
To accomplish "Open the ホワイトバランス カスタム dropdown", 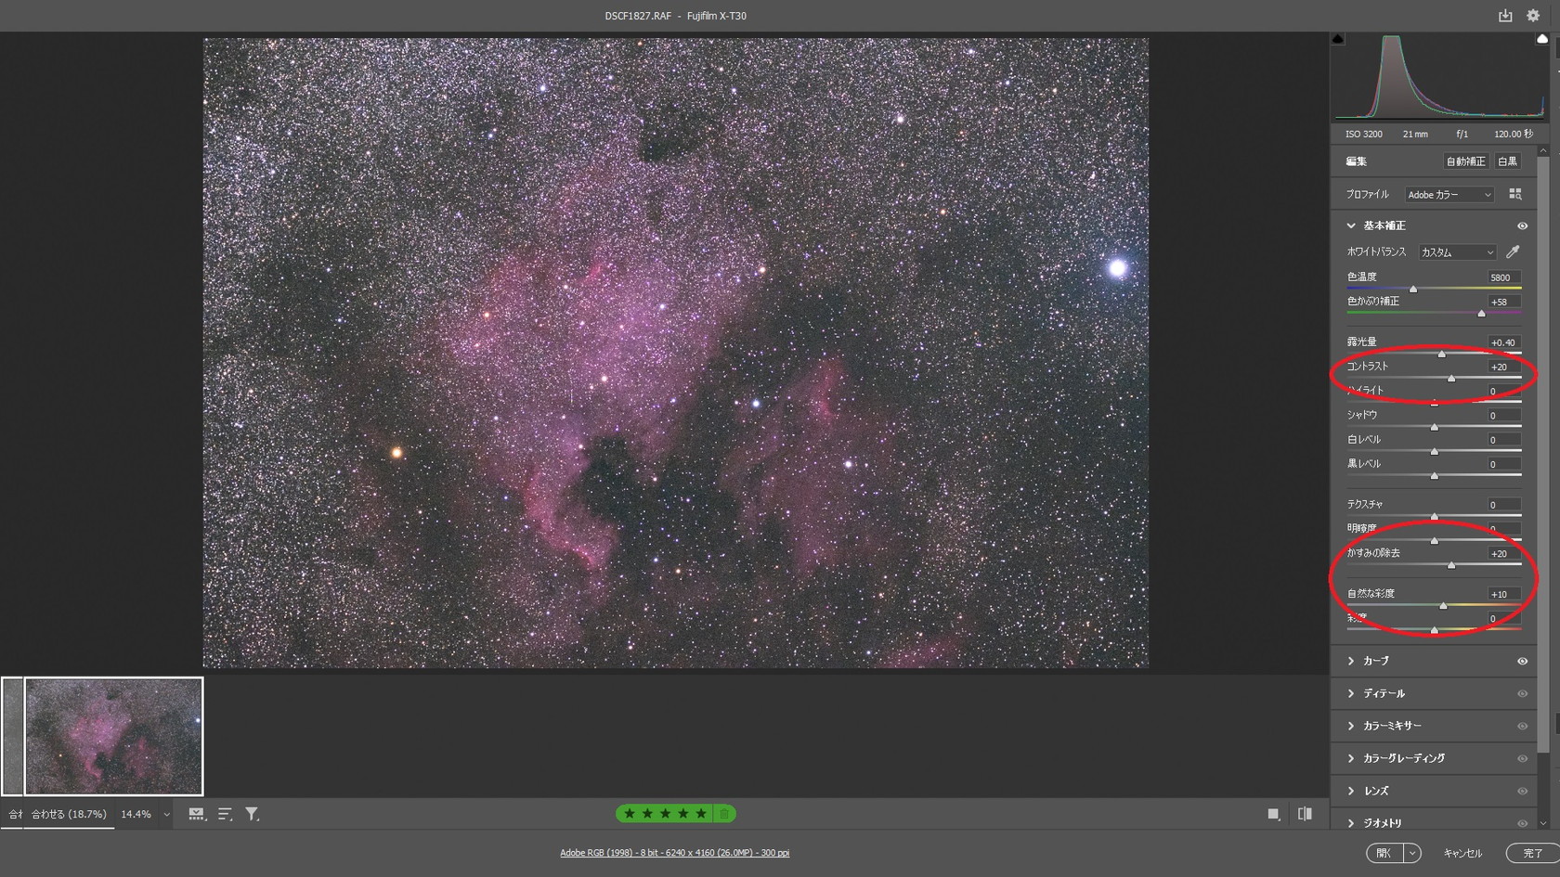I will 1457,252.
